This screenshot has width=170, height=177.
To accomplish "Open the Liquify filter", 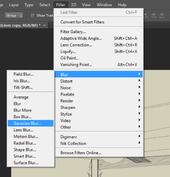I will pyautogui.click(x=99, y=51).
